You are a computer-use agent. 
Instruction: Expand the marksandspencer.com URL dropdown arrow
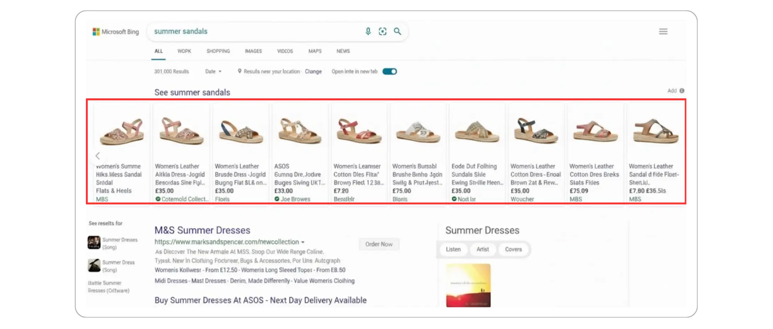303,242
